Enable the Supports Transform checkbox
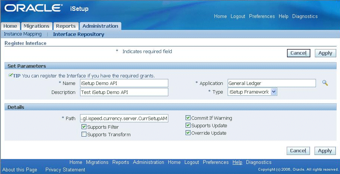This screenshot has width=340, height=174. 84,134
